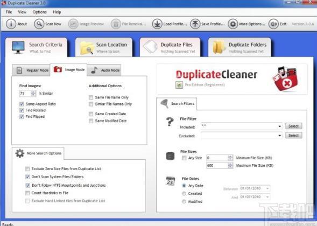Screen dimensions: 317x226
Task: Click the Pro Edition green checkmark icon
Action: (x=179, y=85)
